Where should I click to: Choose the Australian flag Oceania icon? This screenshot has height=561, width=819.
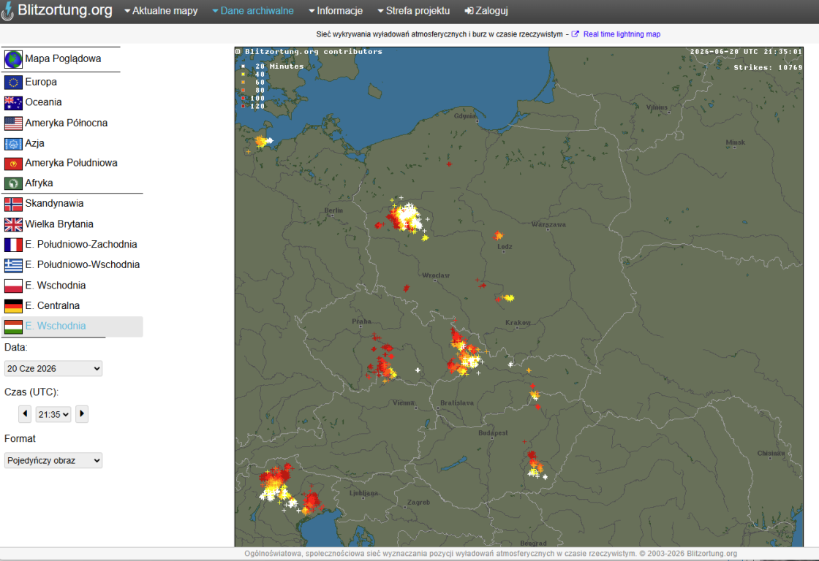point(13,103)
